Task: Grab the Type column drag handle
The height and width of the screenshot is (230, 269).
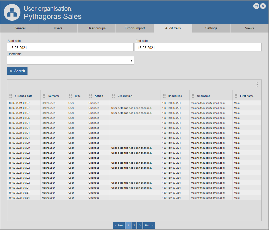Action: (70, 96)
